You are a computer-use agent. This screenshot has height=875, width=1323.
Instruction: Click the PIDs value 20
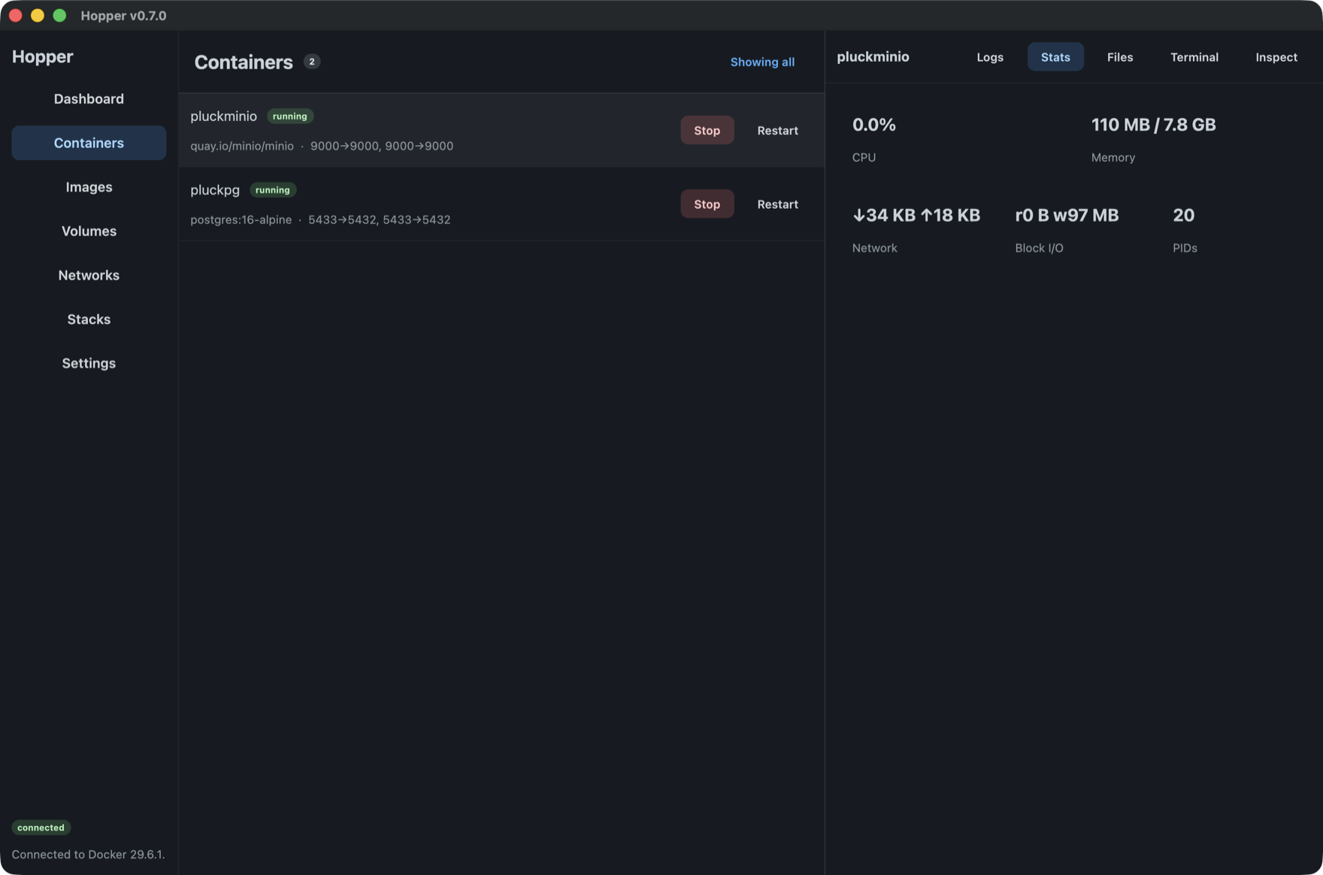click(1183, 215)
